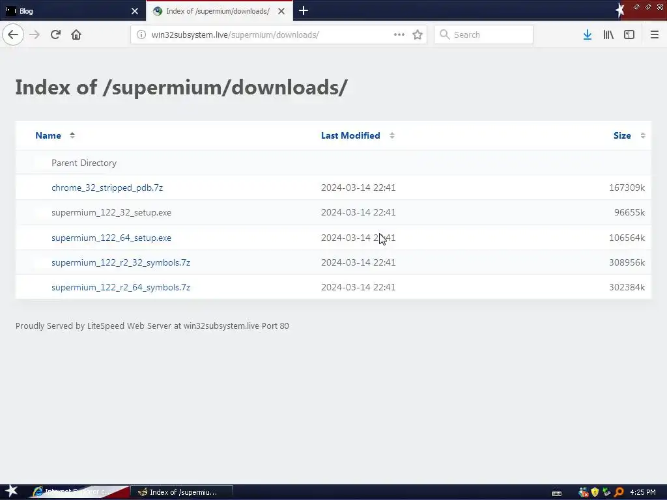
Task: Toggle sort arrows next to Name
Action: tap(72, 135)
